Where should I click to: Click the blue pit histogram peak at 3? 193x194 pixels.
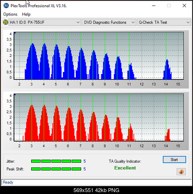pos(32,61)
